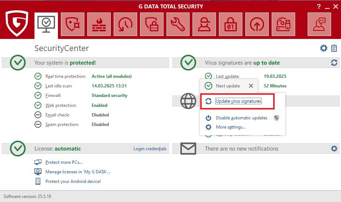Click the Virus signatures are up to date header
Image resolution: width=341 pixels, height=202 pixels.
[x=242, y=63]
